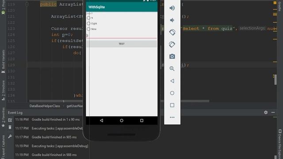Image resolution: width=283 pixels, height=159 pixels.
Task: Select the radio button labeled 9
Action: [x=88, y=18]
